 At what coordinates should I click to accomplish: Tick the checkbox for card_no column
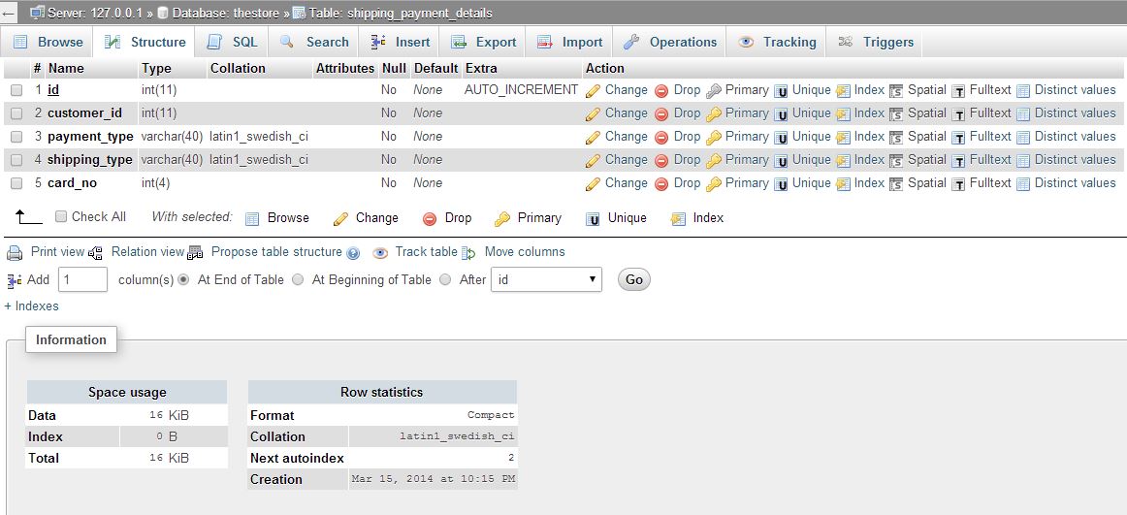tap(16, 183)
